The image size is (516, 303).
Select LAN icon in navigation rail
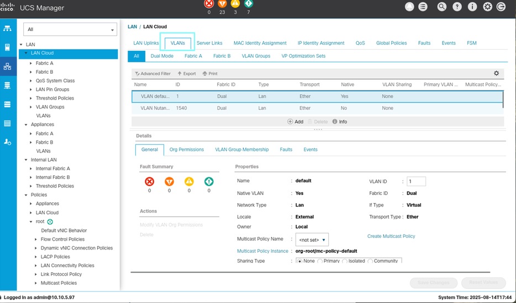[x=7, y=67]
